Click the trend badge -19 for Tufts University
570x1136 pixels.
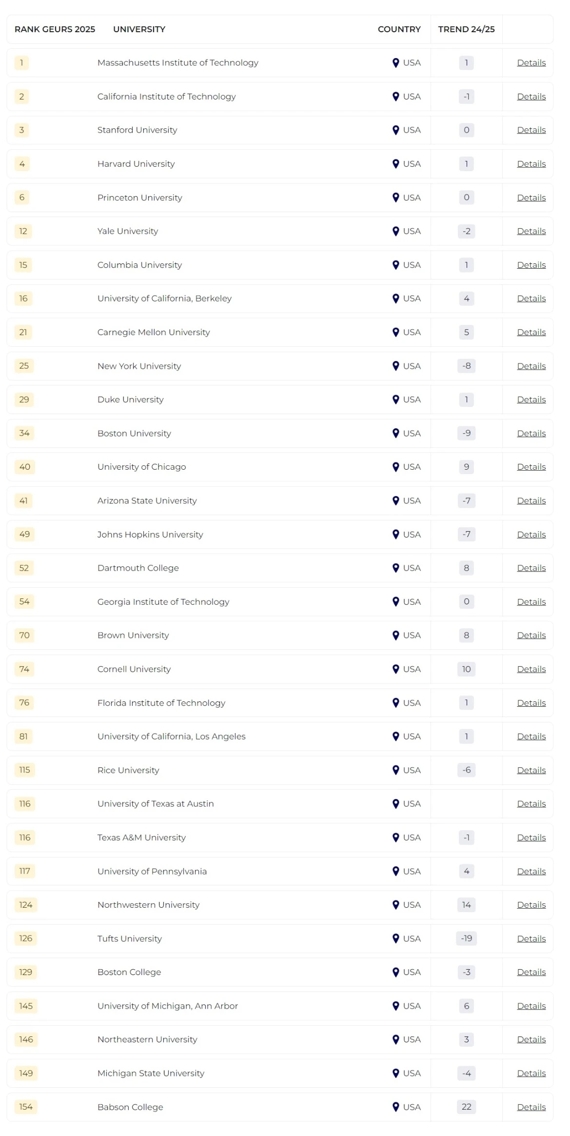(x=466, y=938)
